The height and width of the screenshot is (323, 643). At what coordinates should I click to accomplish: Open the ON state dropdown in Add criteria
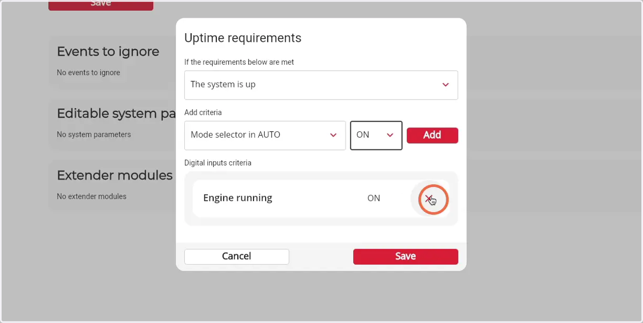pos(376,135)
